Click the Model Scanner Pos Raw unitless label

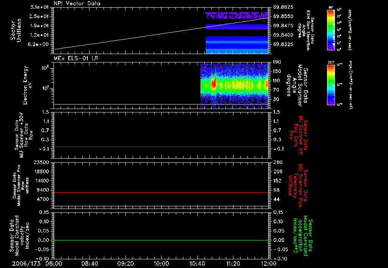[x=21, y=185]
